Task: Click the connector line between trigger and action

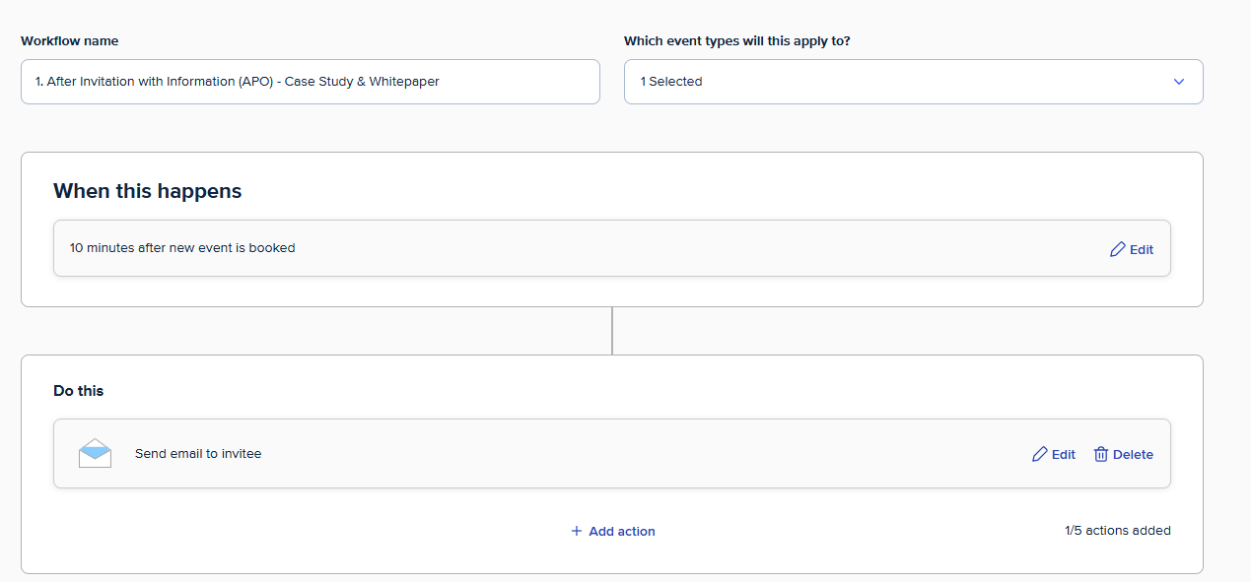Action: (612, 331)
